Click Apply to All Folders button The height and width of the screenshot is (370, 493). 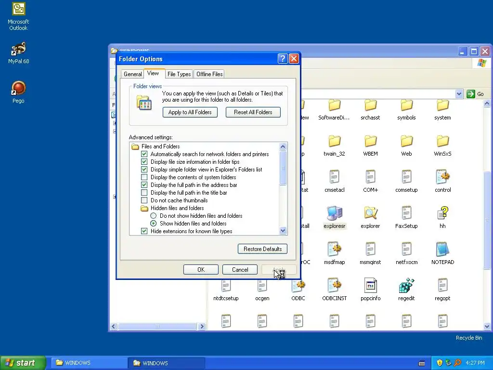click(x=190, y=112)
